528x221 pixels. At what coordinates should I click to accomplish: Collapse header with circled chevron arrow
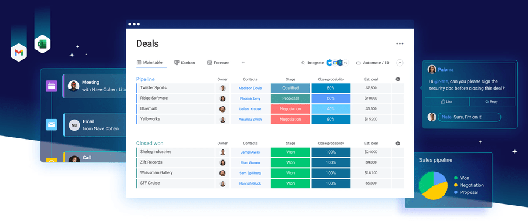coord(400,63)
